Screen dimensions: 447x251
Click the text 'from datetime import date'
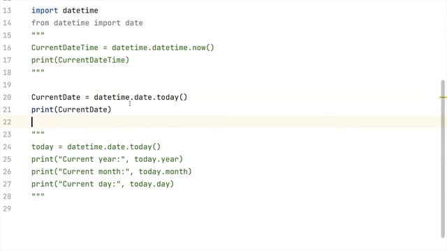[x=87, y=23]
